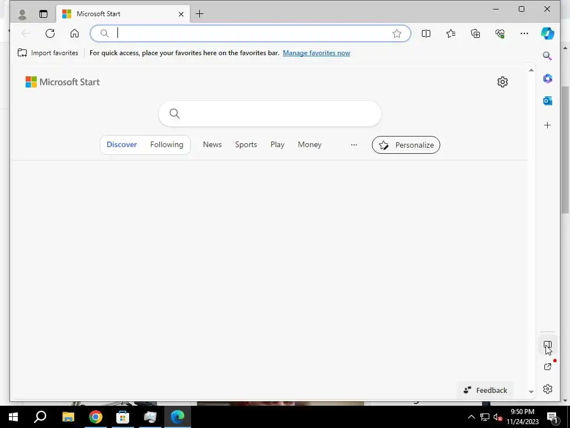Viewport: 570px width, 428px height.
Task: Open the sidebar Search icon
Action: [548, 56]
